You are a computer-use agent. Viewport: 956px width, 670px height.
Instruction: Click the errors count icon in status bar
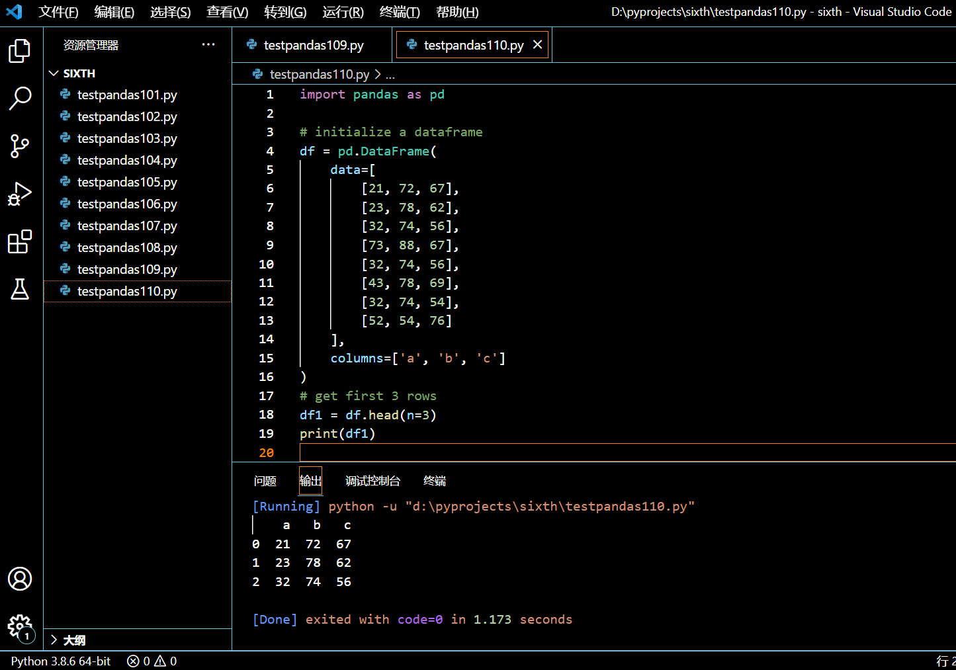tap(133, 661)
